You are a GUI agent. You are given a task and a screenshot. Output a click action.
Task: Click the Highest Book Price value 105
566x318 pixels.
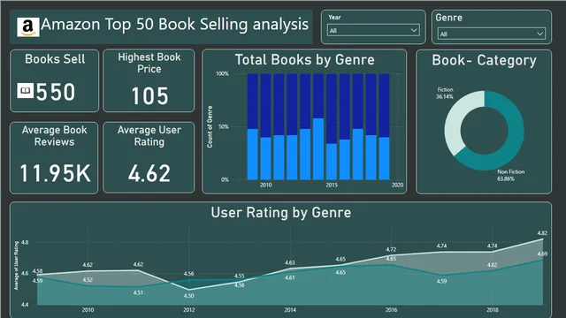click(x=149, y=96)
